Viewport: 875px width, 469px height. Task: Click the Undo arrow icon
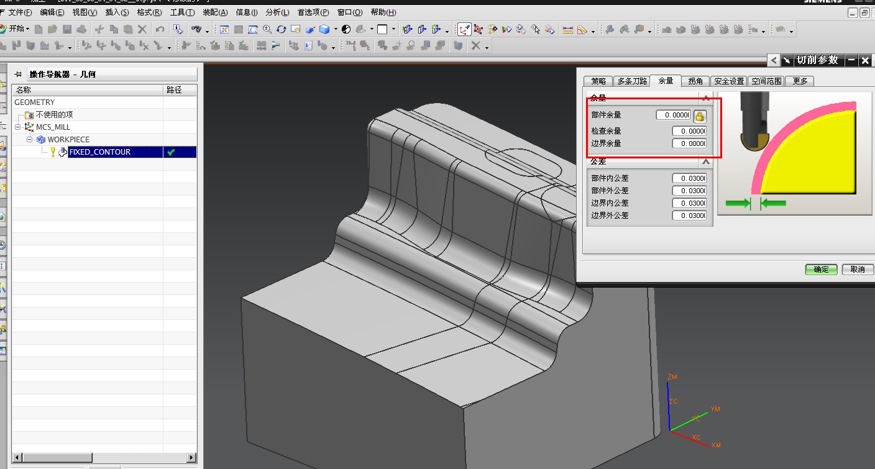[160, 29]
